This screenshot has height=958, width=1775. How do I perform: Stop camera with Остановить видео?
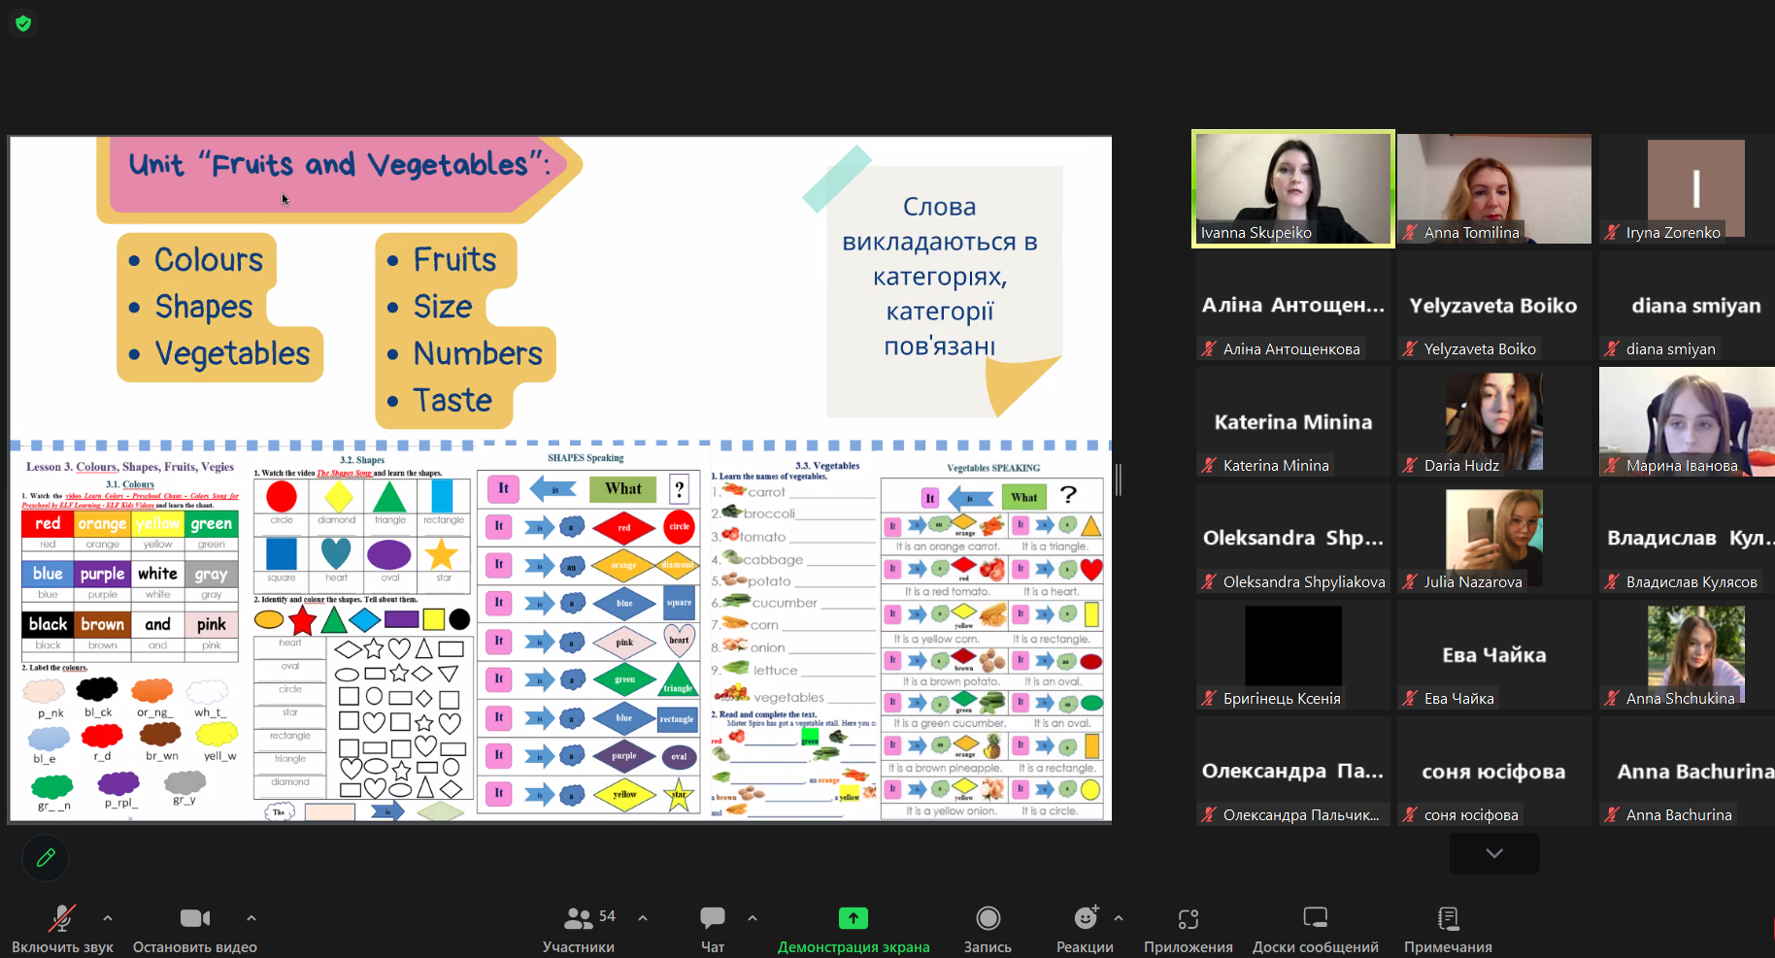click(x=194, y=928)
